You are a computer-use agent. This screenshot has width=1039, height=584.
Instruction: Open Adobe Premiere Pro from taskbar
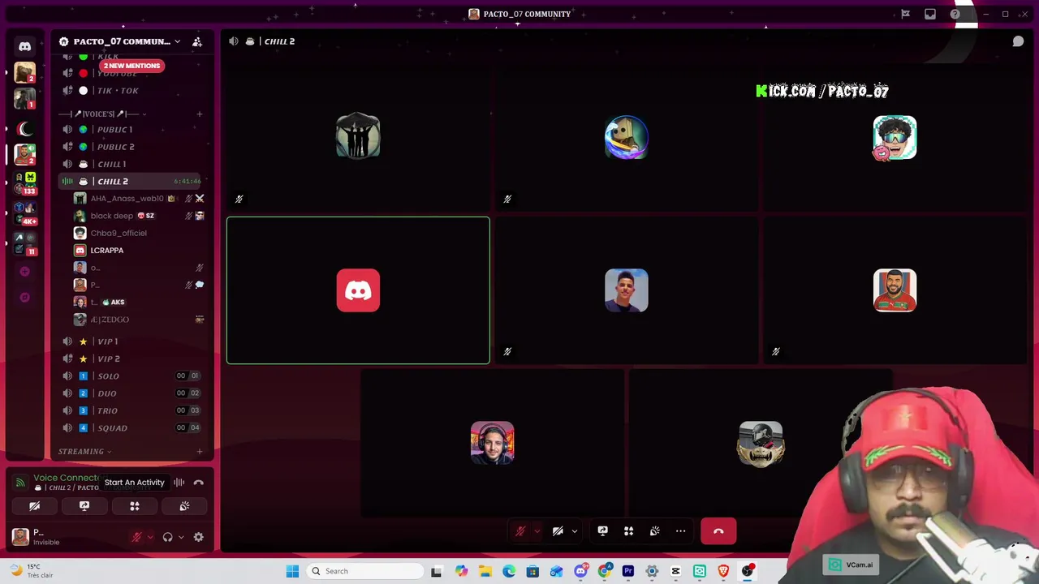[x=628, y=571]
